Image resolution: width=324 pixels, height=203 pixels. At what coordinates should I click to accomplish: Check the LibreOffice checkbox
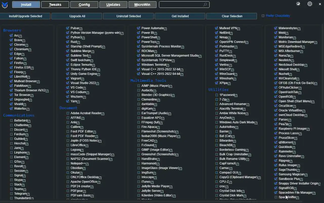pos(68,145)
